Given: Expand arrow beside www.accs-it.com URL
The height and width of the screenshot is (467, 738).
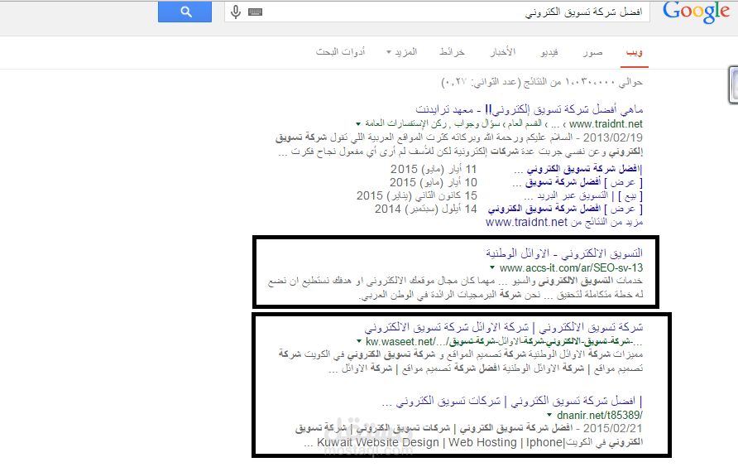Looking at the screenshot, I should coord(492,267).
